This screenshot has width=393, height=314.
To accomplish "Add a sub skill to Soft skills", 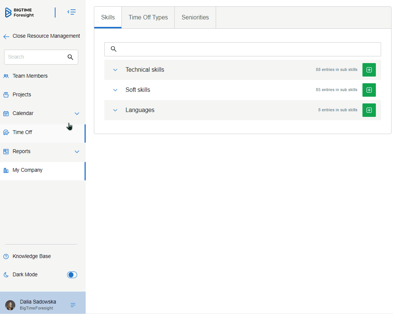I will click(x=369, y=90).
